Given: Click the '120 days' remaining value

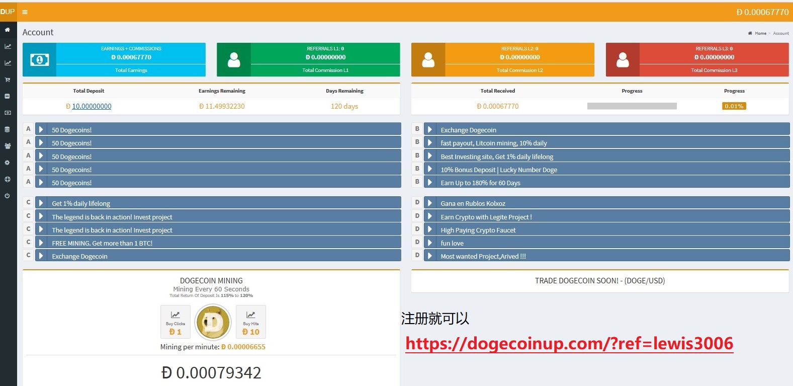Looking at the screenshot, I should (344, 106).
